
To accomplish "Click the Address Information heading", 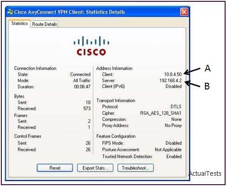I will pos(114,68).
